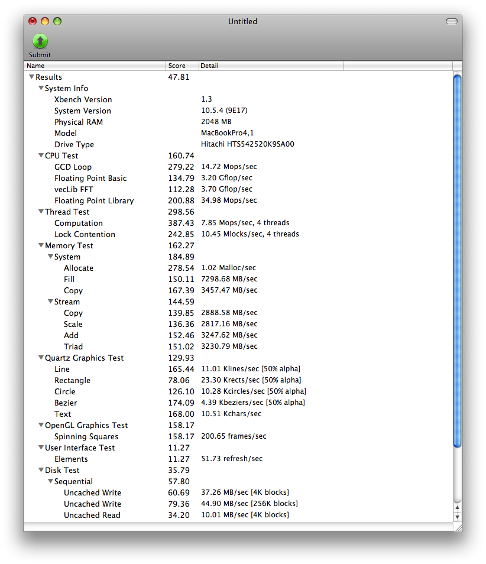Click the Untitled window title
This screenshot has width=486, height=564.
coord(242,22)
